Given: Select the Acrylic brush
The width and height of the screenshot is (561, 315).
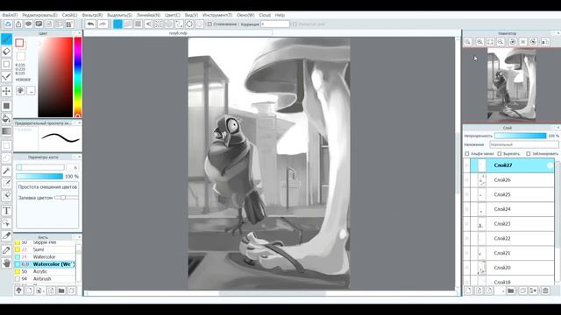Looking at the screenshot, I should click(x=45, y=271).
